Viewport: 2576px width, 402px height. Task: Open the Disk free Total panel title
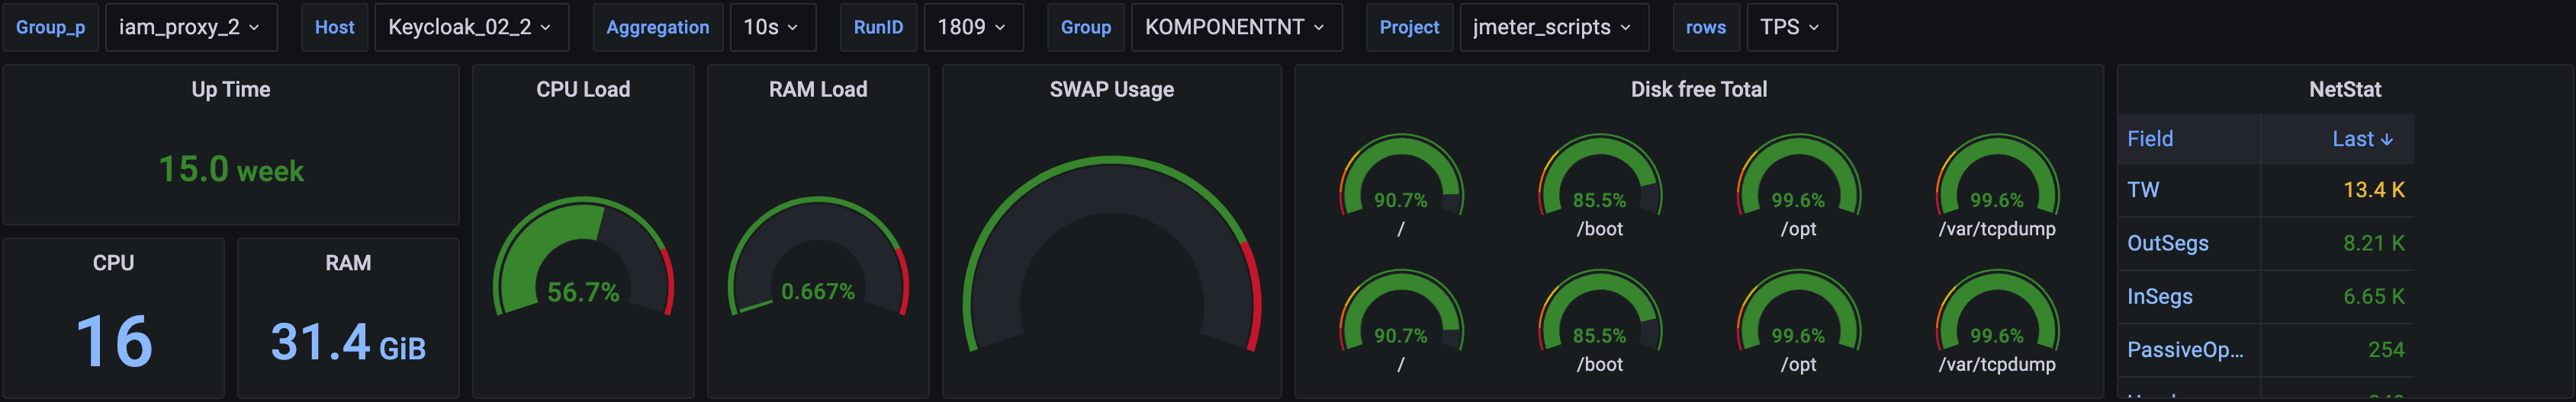[1699, 89]
